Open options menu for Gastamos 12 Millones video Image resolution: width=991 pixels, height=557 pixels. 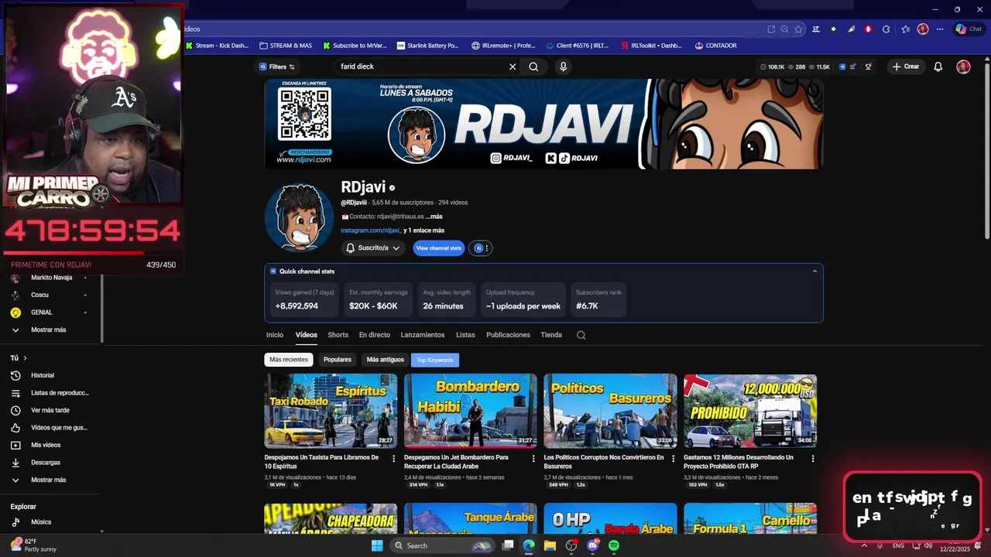pos(812,459)
